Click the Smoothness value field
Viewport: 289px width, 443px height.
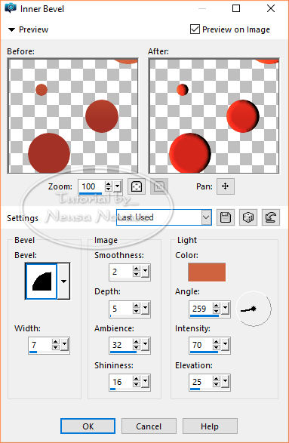click(x=121, y=272)
